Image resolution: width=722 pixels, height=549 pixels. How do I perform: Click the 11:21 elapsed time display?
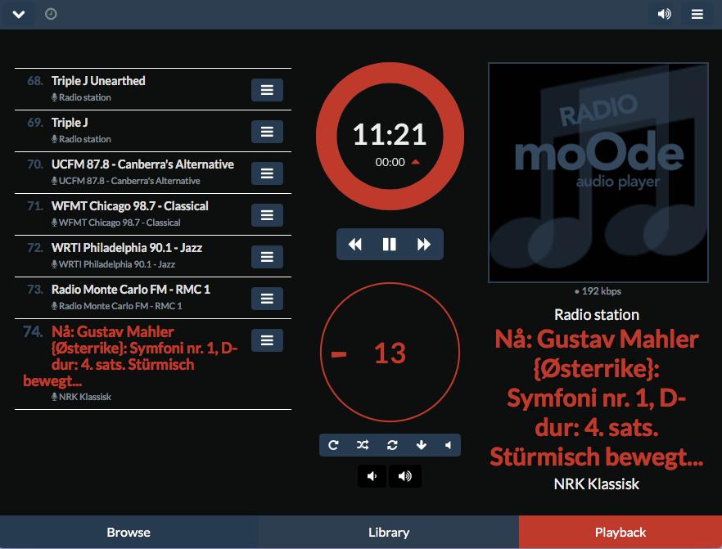coord(390,135)
